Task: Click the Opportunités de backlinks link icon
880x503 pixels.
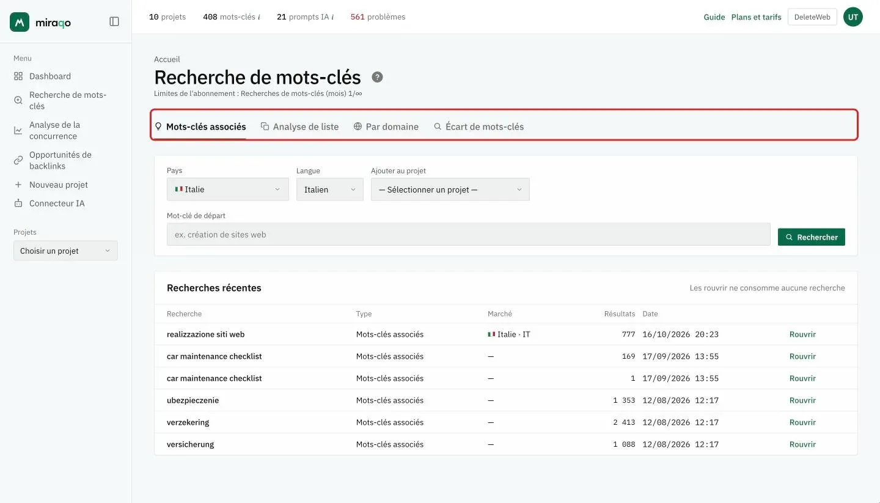Action: coord(18,160)
